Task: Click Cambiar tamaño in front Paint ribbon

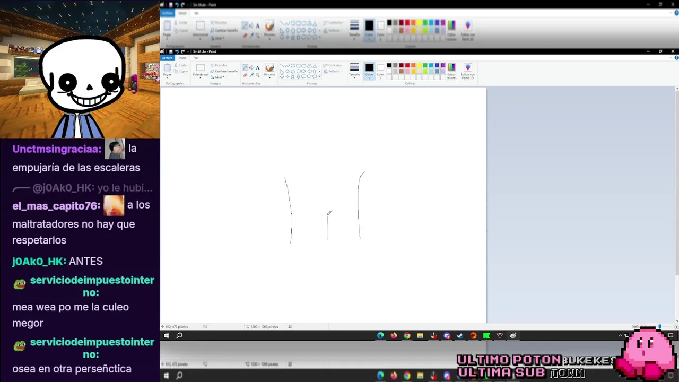Action: pos(224,71)
